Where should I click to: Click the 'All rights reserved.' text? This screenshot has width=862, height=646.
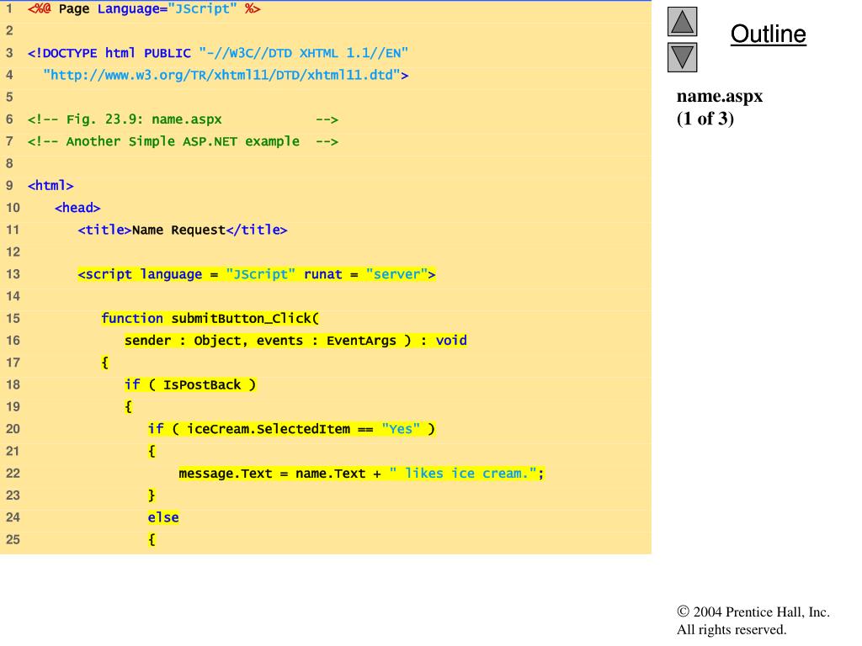click(x=732, y=629)
